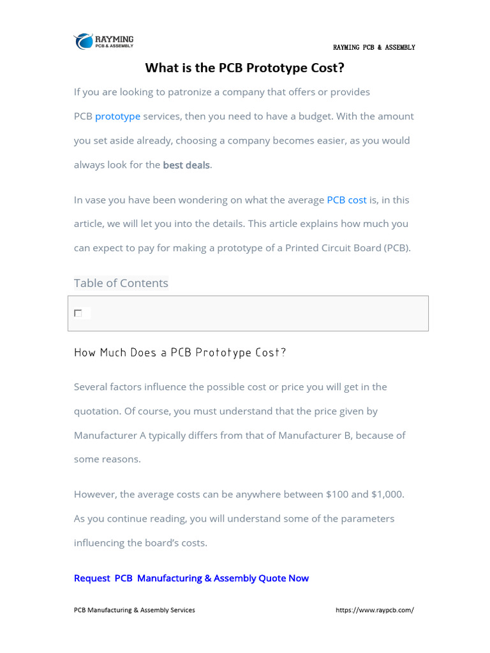
Task: Click the bold 'best deals' text
Action: 186,165
